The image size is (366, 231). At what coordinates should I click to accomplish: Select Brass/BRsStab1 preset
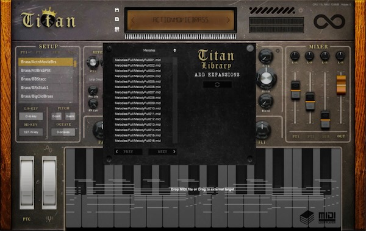pyautogui.click(x=46, y=88)
